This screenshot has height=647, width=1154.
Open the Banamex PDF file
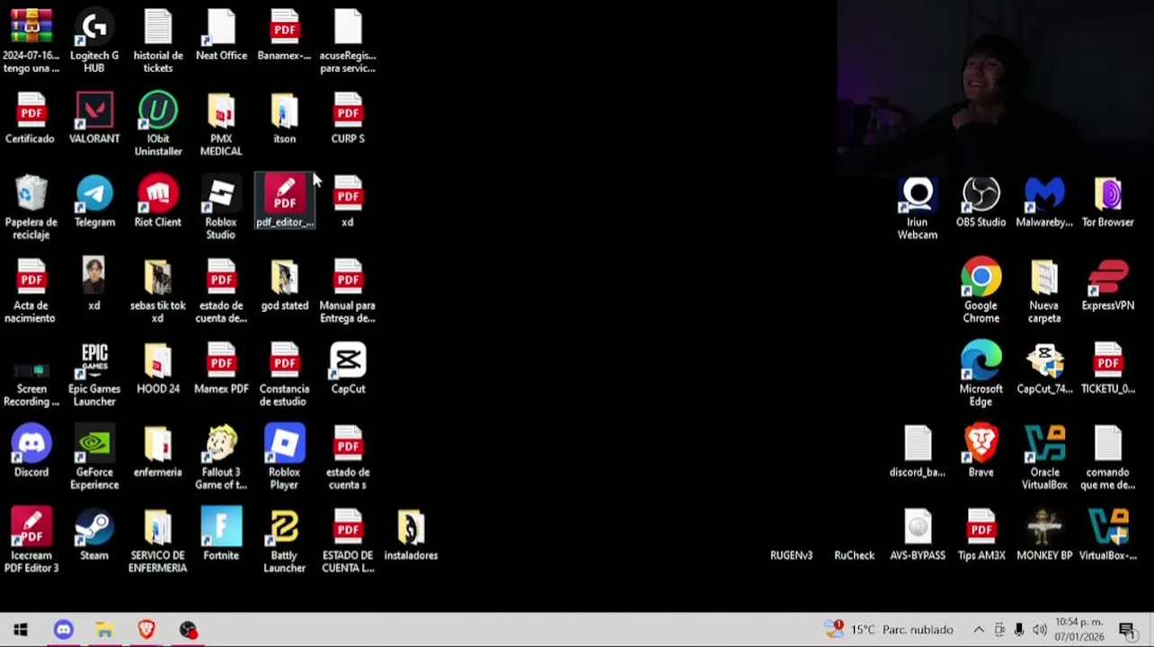(284, 35)
